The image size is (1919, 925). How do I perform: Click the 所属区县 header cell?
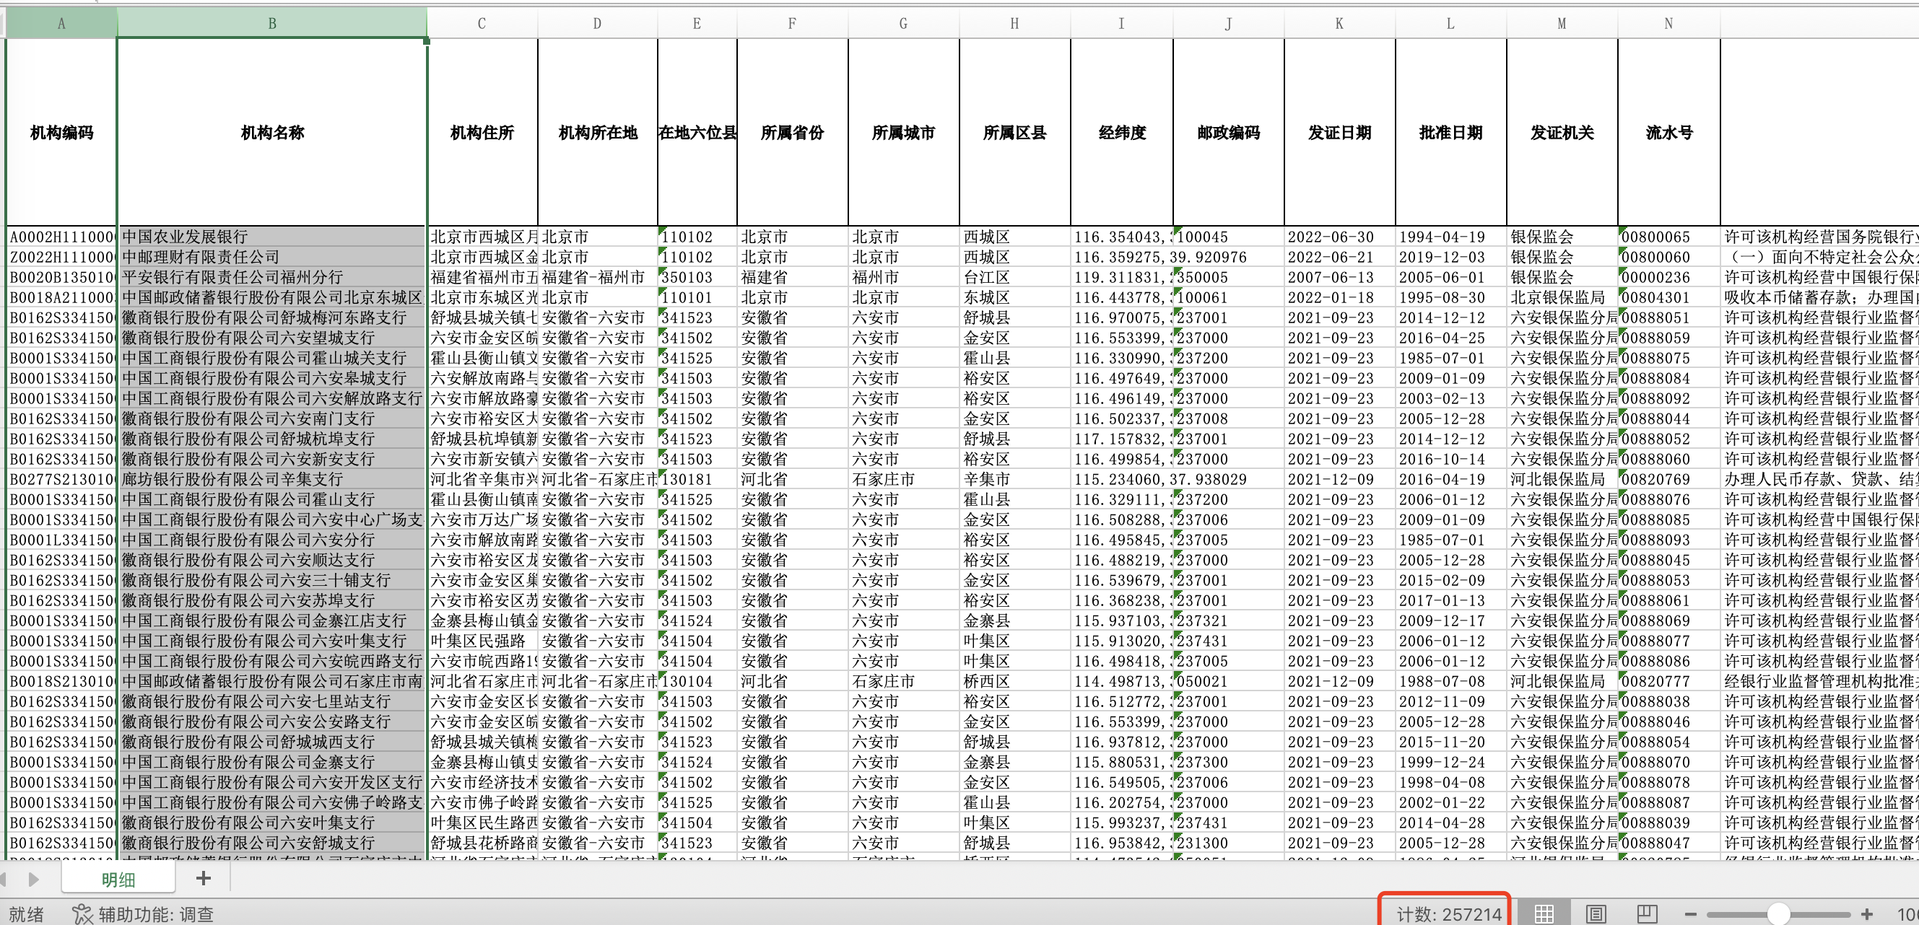1014,133
